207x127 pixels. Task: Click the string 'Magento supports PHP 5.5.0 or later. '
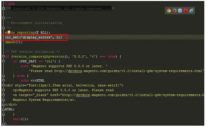pyautogui.click(x=69, y=66)
